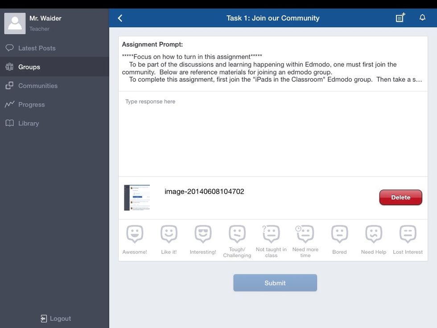Select the Bored reaction face
Viewport: 437px width, 328px height.
pyautogui.click(x=339, y=234)
